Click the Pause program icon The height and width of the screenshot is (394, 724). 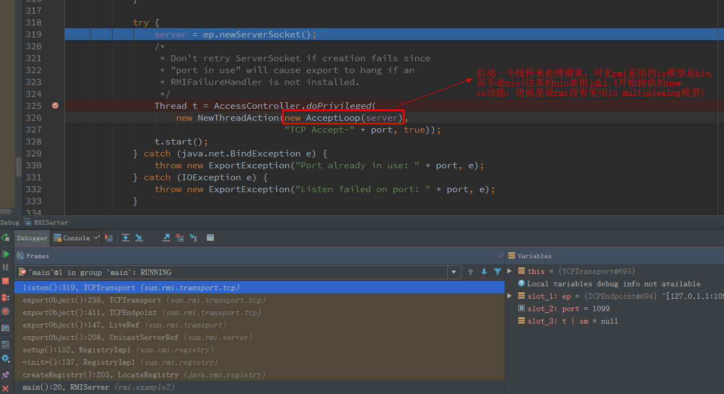5,267
